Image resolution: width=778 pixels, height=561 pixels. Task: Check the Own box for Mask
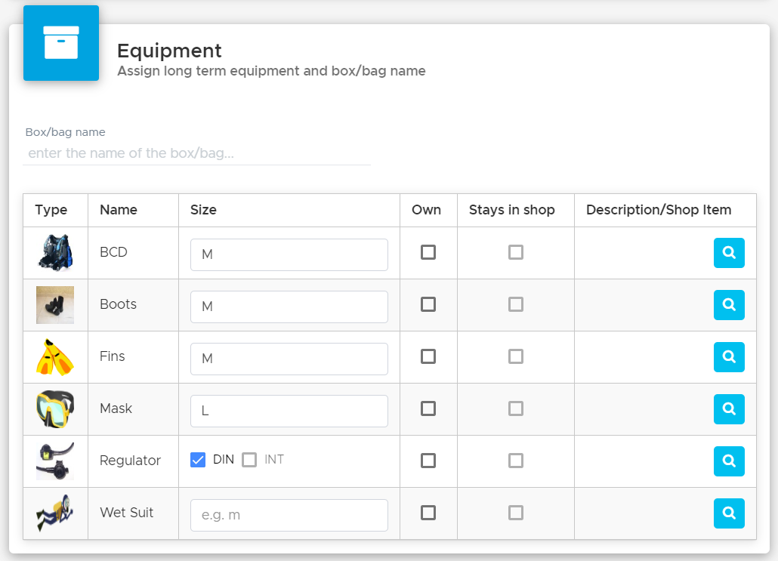(428, 408)
